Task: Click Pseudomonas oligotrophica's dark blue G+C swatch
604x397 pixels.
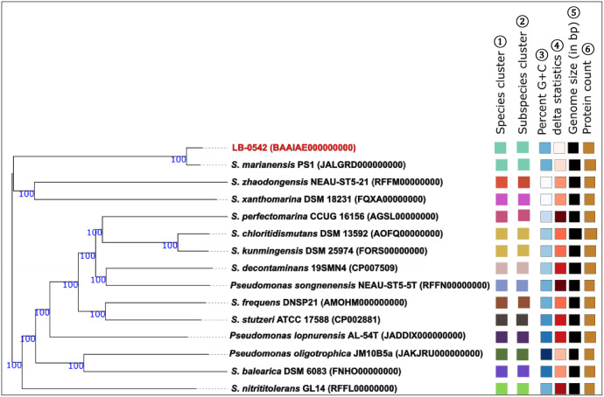Action: click(546, 354)
